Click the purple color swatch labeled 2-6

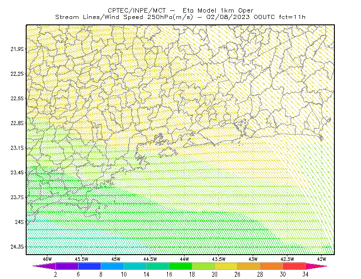coord(67,266)
